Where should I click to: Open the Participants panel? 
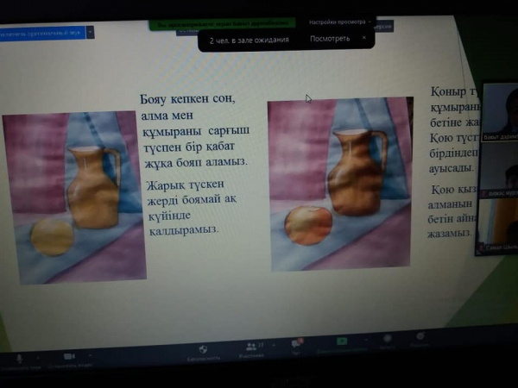click(251, 347)
